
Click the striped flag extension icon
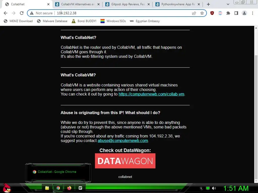(x=220, y=13)
